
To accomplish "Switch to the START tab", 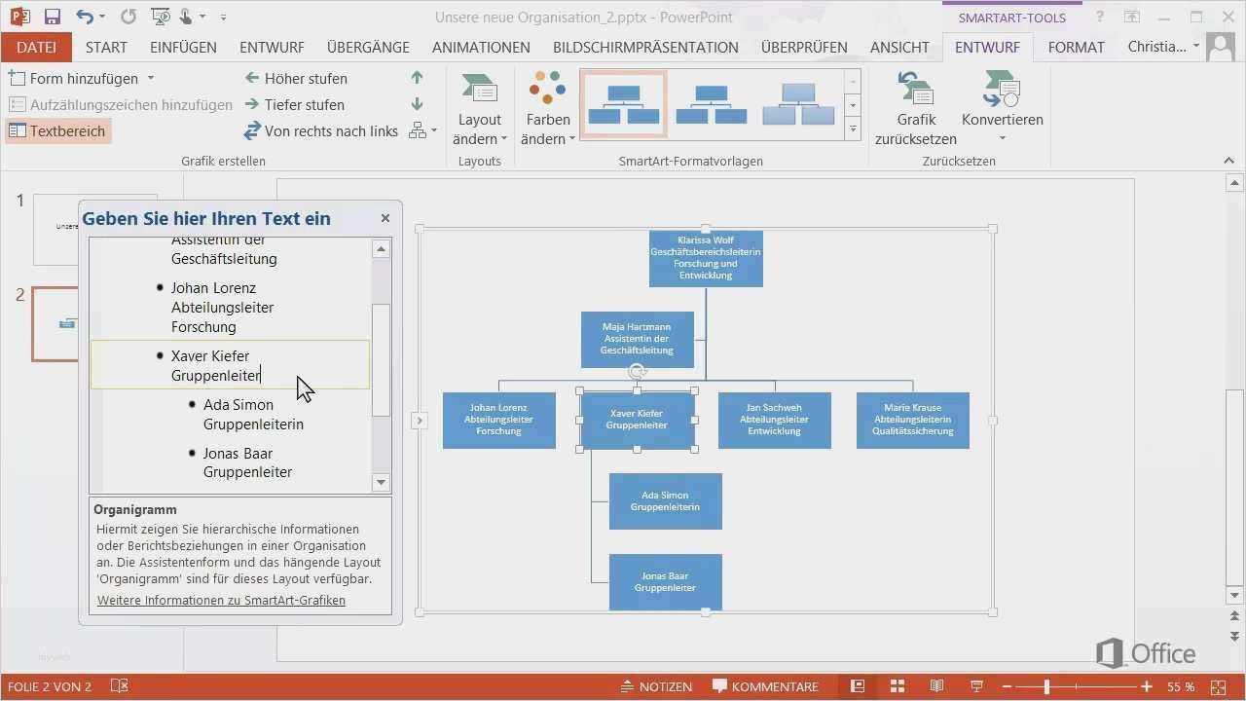I will click(x=106, y=47).
